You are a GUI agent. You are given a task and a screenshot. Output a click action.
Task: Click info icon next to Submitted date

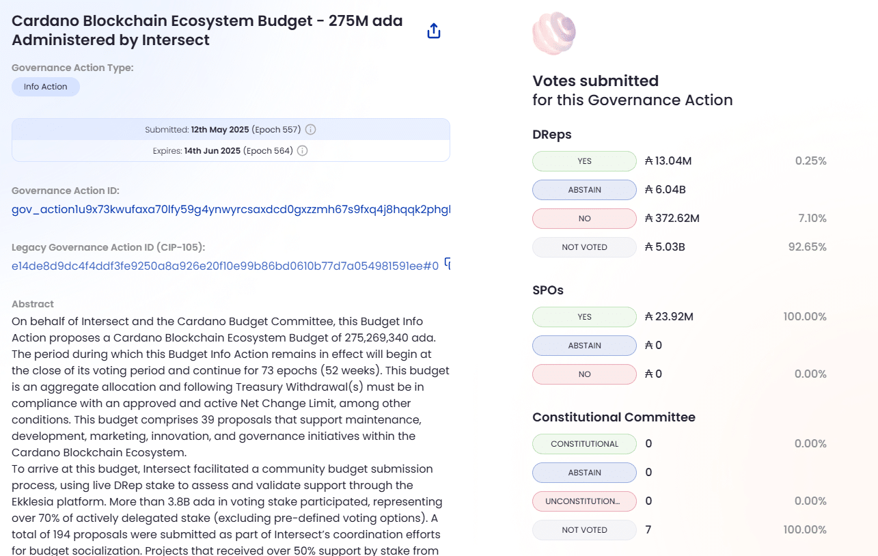(x=310, y=130)
